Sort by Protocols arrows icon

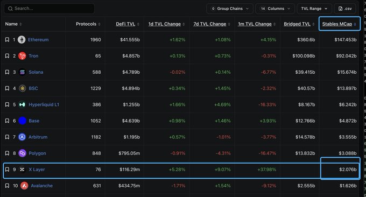99,24
